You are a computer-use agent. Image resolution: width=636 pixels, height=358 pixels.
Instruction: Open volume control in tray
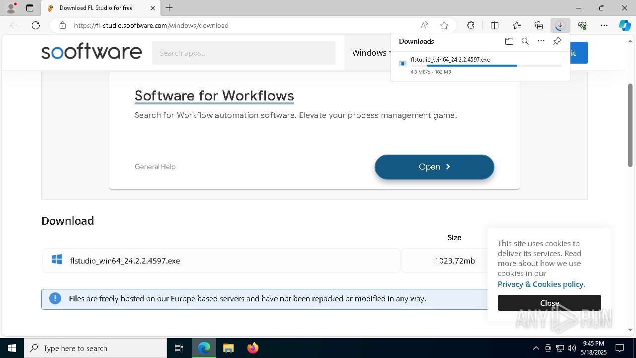[572, 348]
